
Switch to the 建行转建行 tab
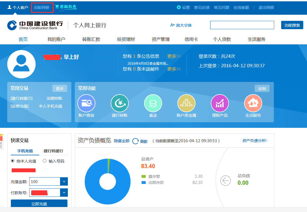pos(53,151)
